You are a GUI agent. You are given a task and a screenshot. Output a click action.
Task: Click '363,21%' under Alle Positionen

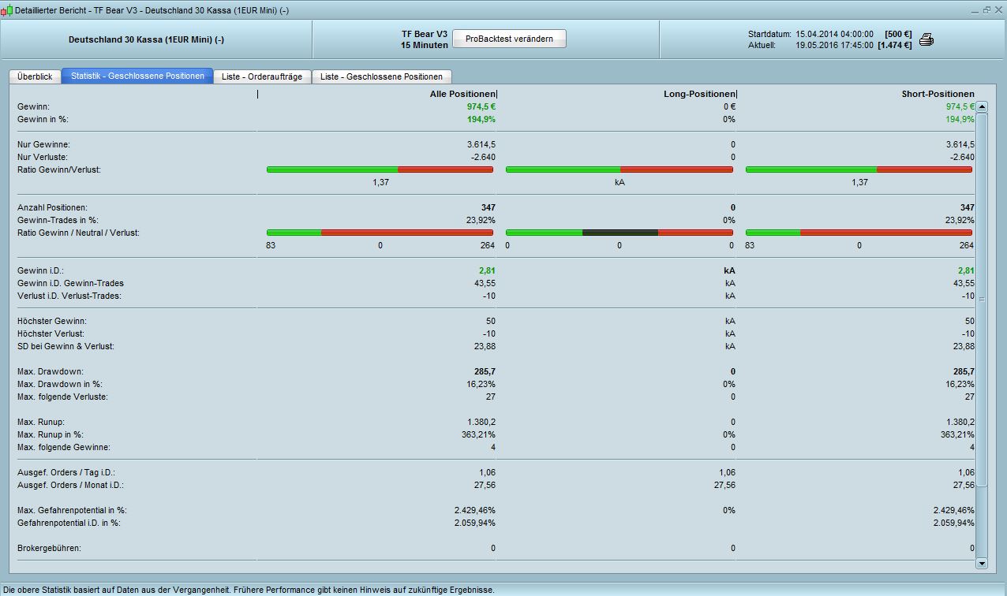tap(478, 434)
